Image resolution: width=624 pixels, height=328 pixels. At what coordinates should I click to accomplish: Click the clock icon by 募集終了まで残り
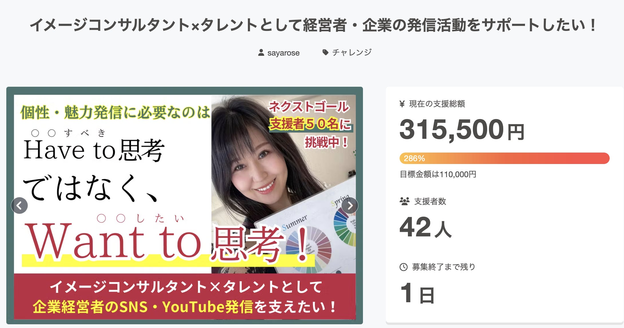point(404,267)
